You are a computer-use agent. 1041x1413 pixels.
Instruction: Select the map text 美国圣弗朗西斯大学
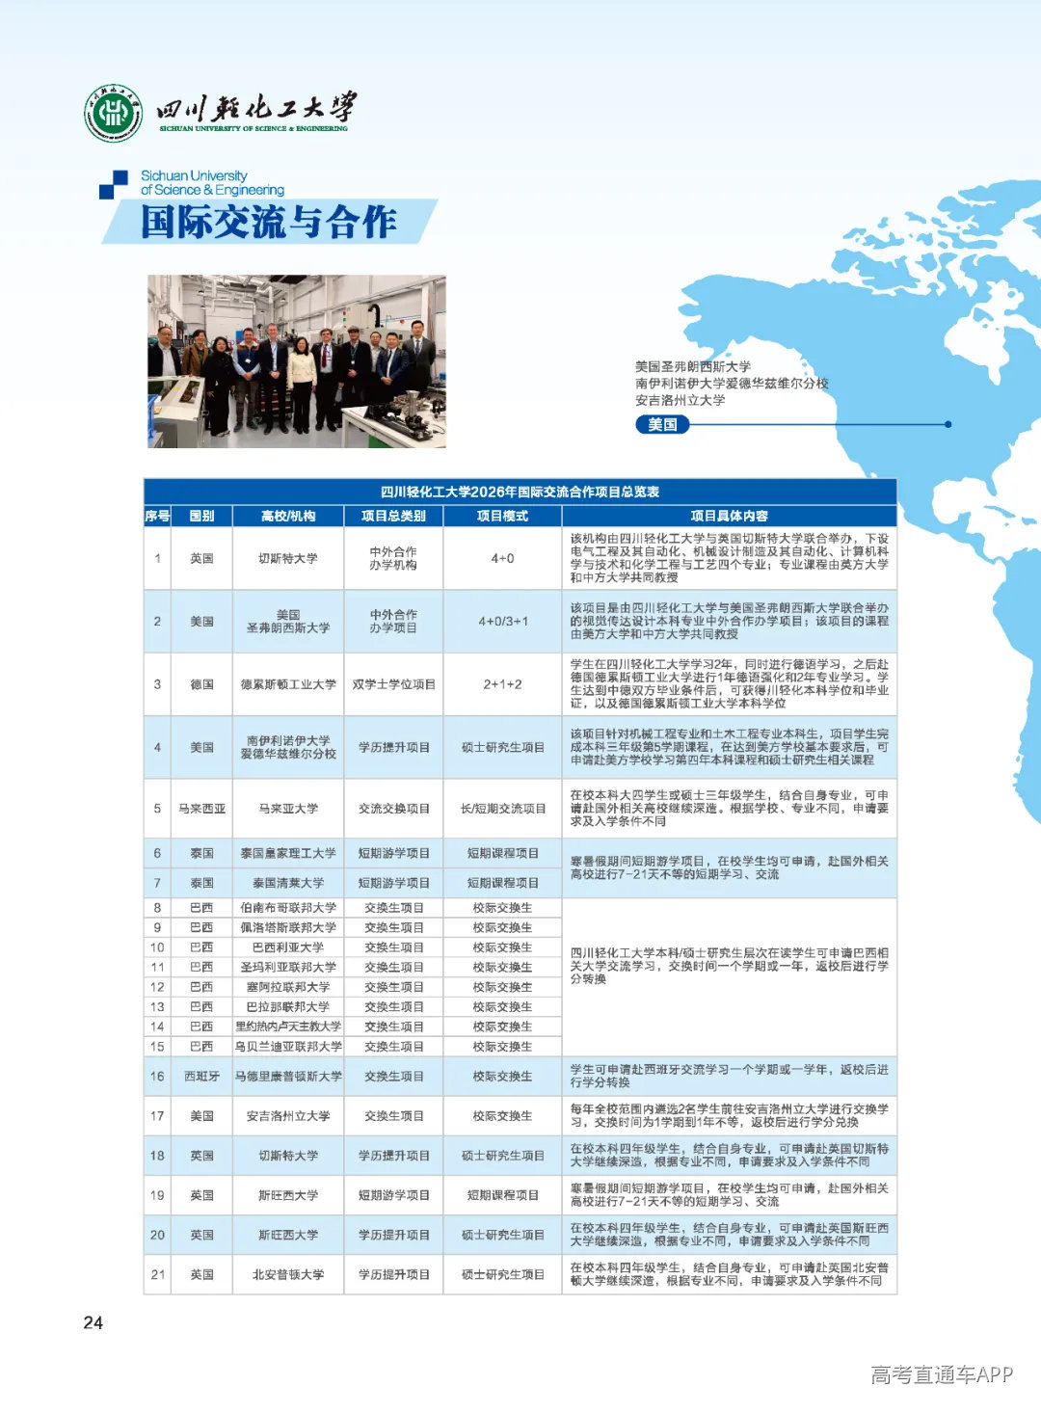tap(692, 367)
